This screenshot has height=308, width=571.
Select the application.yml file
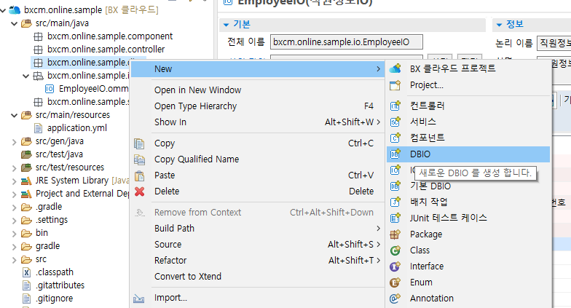76,128
